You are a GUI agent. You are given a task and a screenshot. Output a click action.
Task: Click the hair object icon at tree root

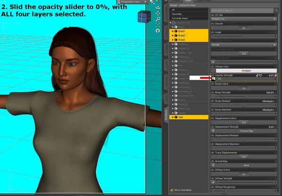(x=173, y=23)
